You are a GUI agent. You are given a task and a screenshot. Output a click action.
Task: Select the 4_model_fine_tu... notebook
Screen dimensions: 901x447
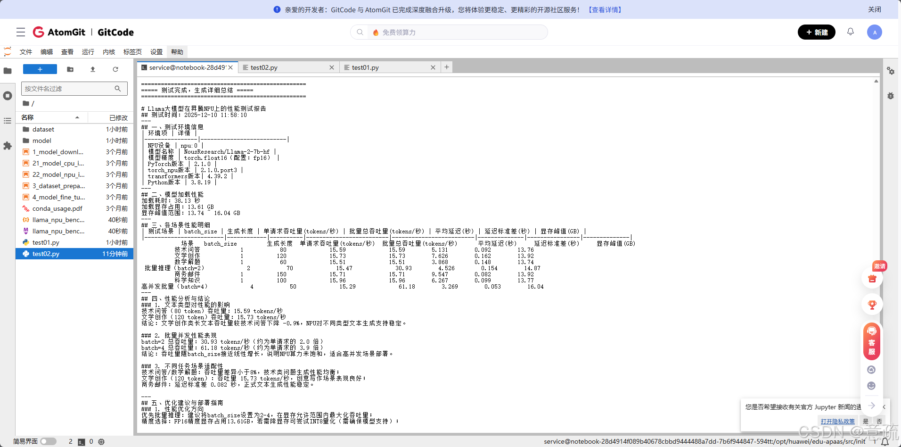coord(75,197)
